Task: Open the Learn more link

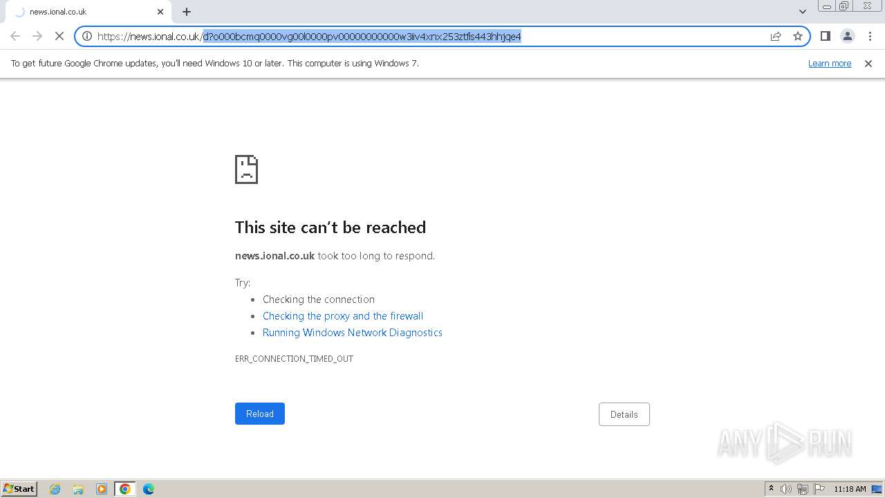Action: click(x=830, y=63)
